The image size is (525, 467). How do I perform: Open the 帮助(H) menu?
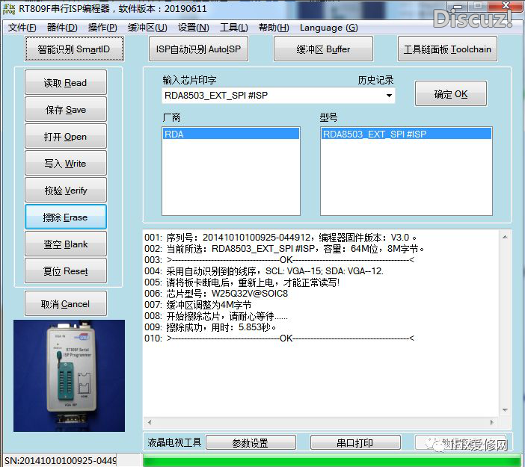click(x=274, y=28)
